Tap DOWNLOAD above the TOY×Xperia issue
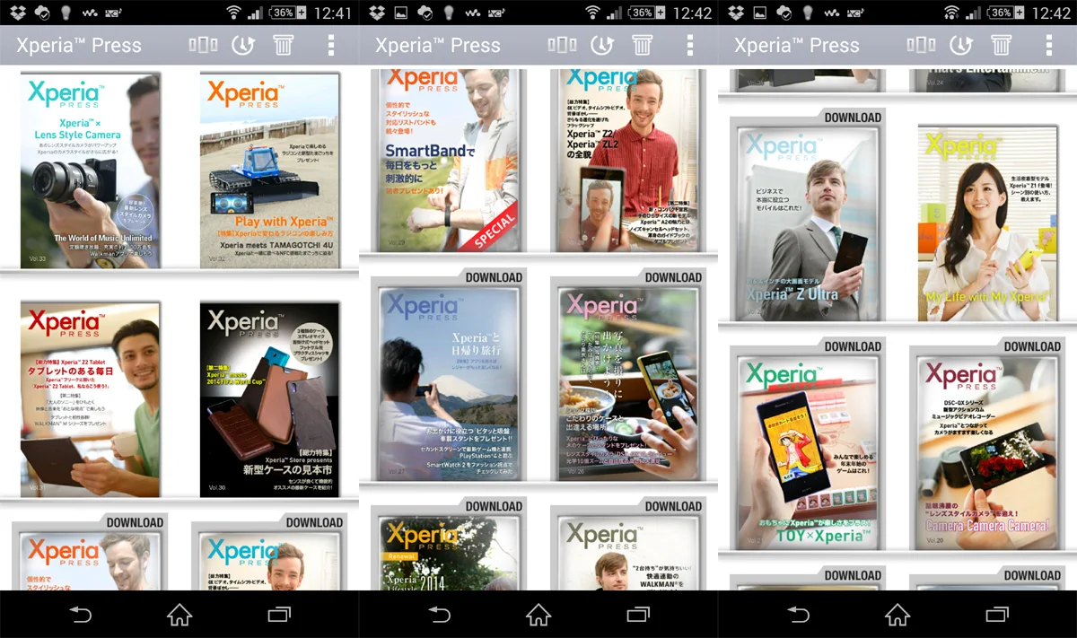Image resolution: width=1077 pixels, height=638 pixels. point(853,346)
